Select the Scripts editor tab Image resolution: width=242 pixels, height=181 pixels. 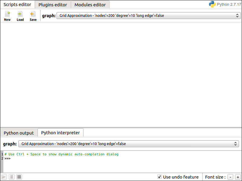(x=17, y=5)
